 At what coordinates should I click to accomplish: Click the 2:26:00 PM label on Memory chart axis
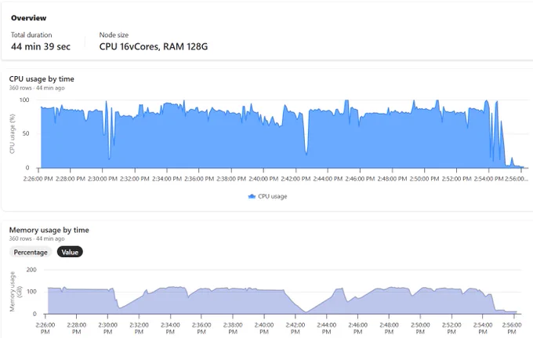coord(45,328)
